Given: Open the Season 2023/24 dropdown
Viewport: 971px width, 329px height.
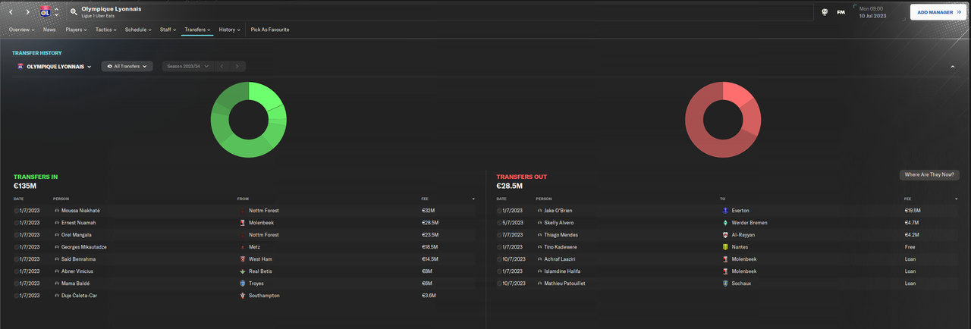Looking at the screenshot, I should pyautogui.click(x=187, y=67).
